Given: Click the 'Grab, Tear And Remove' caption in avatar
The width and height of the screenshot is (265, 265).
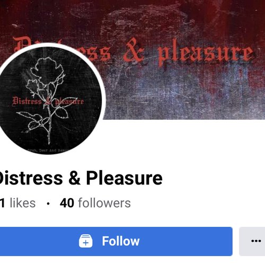Looking at the screenshot, I should click(48, 151).
